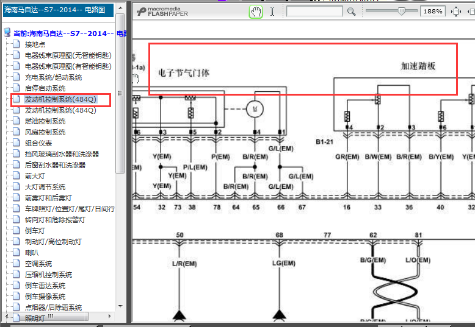Open 转向灯和危险报警灯 diagram
475x327 pixels.
pos(55,220)
